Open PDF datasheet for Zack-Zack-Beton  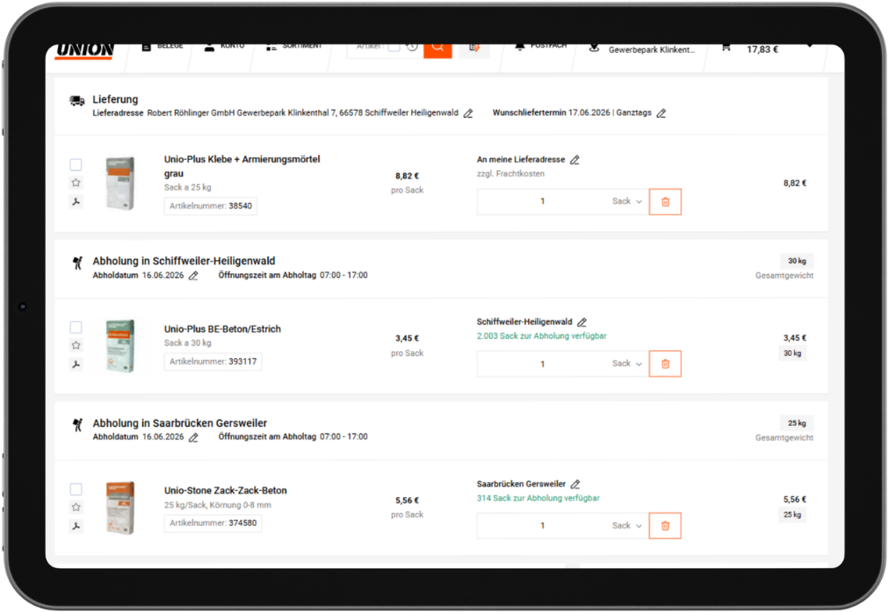(x=76, y=527)
